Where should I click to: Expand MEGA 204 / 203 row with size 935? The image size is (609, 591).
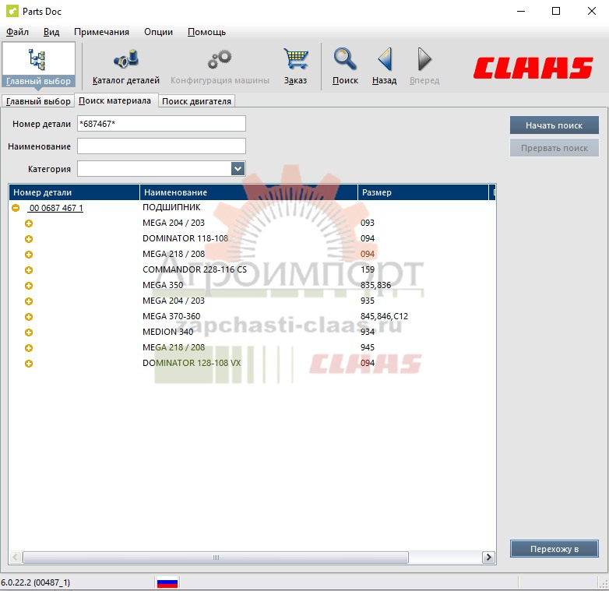[29, 301]
